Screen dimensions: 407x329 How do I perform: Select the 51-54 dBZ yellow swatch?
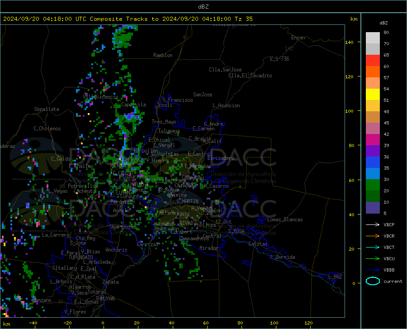(373, 95)
